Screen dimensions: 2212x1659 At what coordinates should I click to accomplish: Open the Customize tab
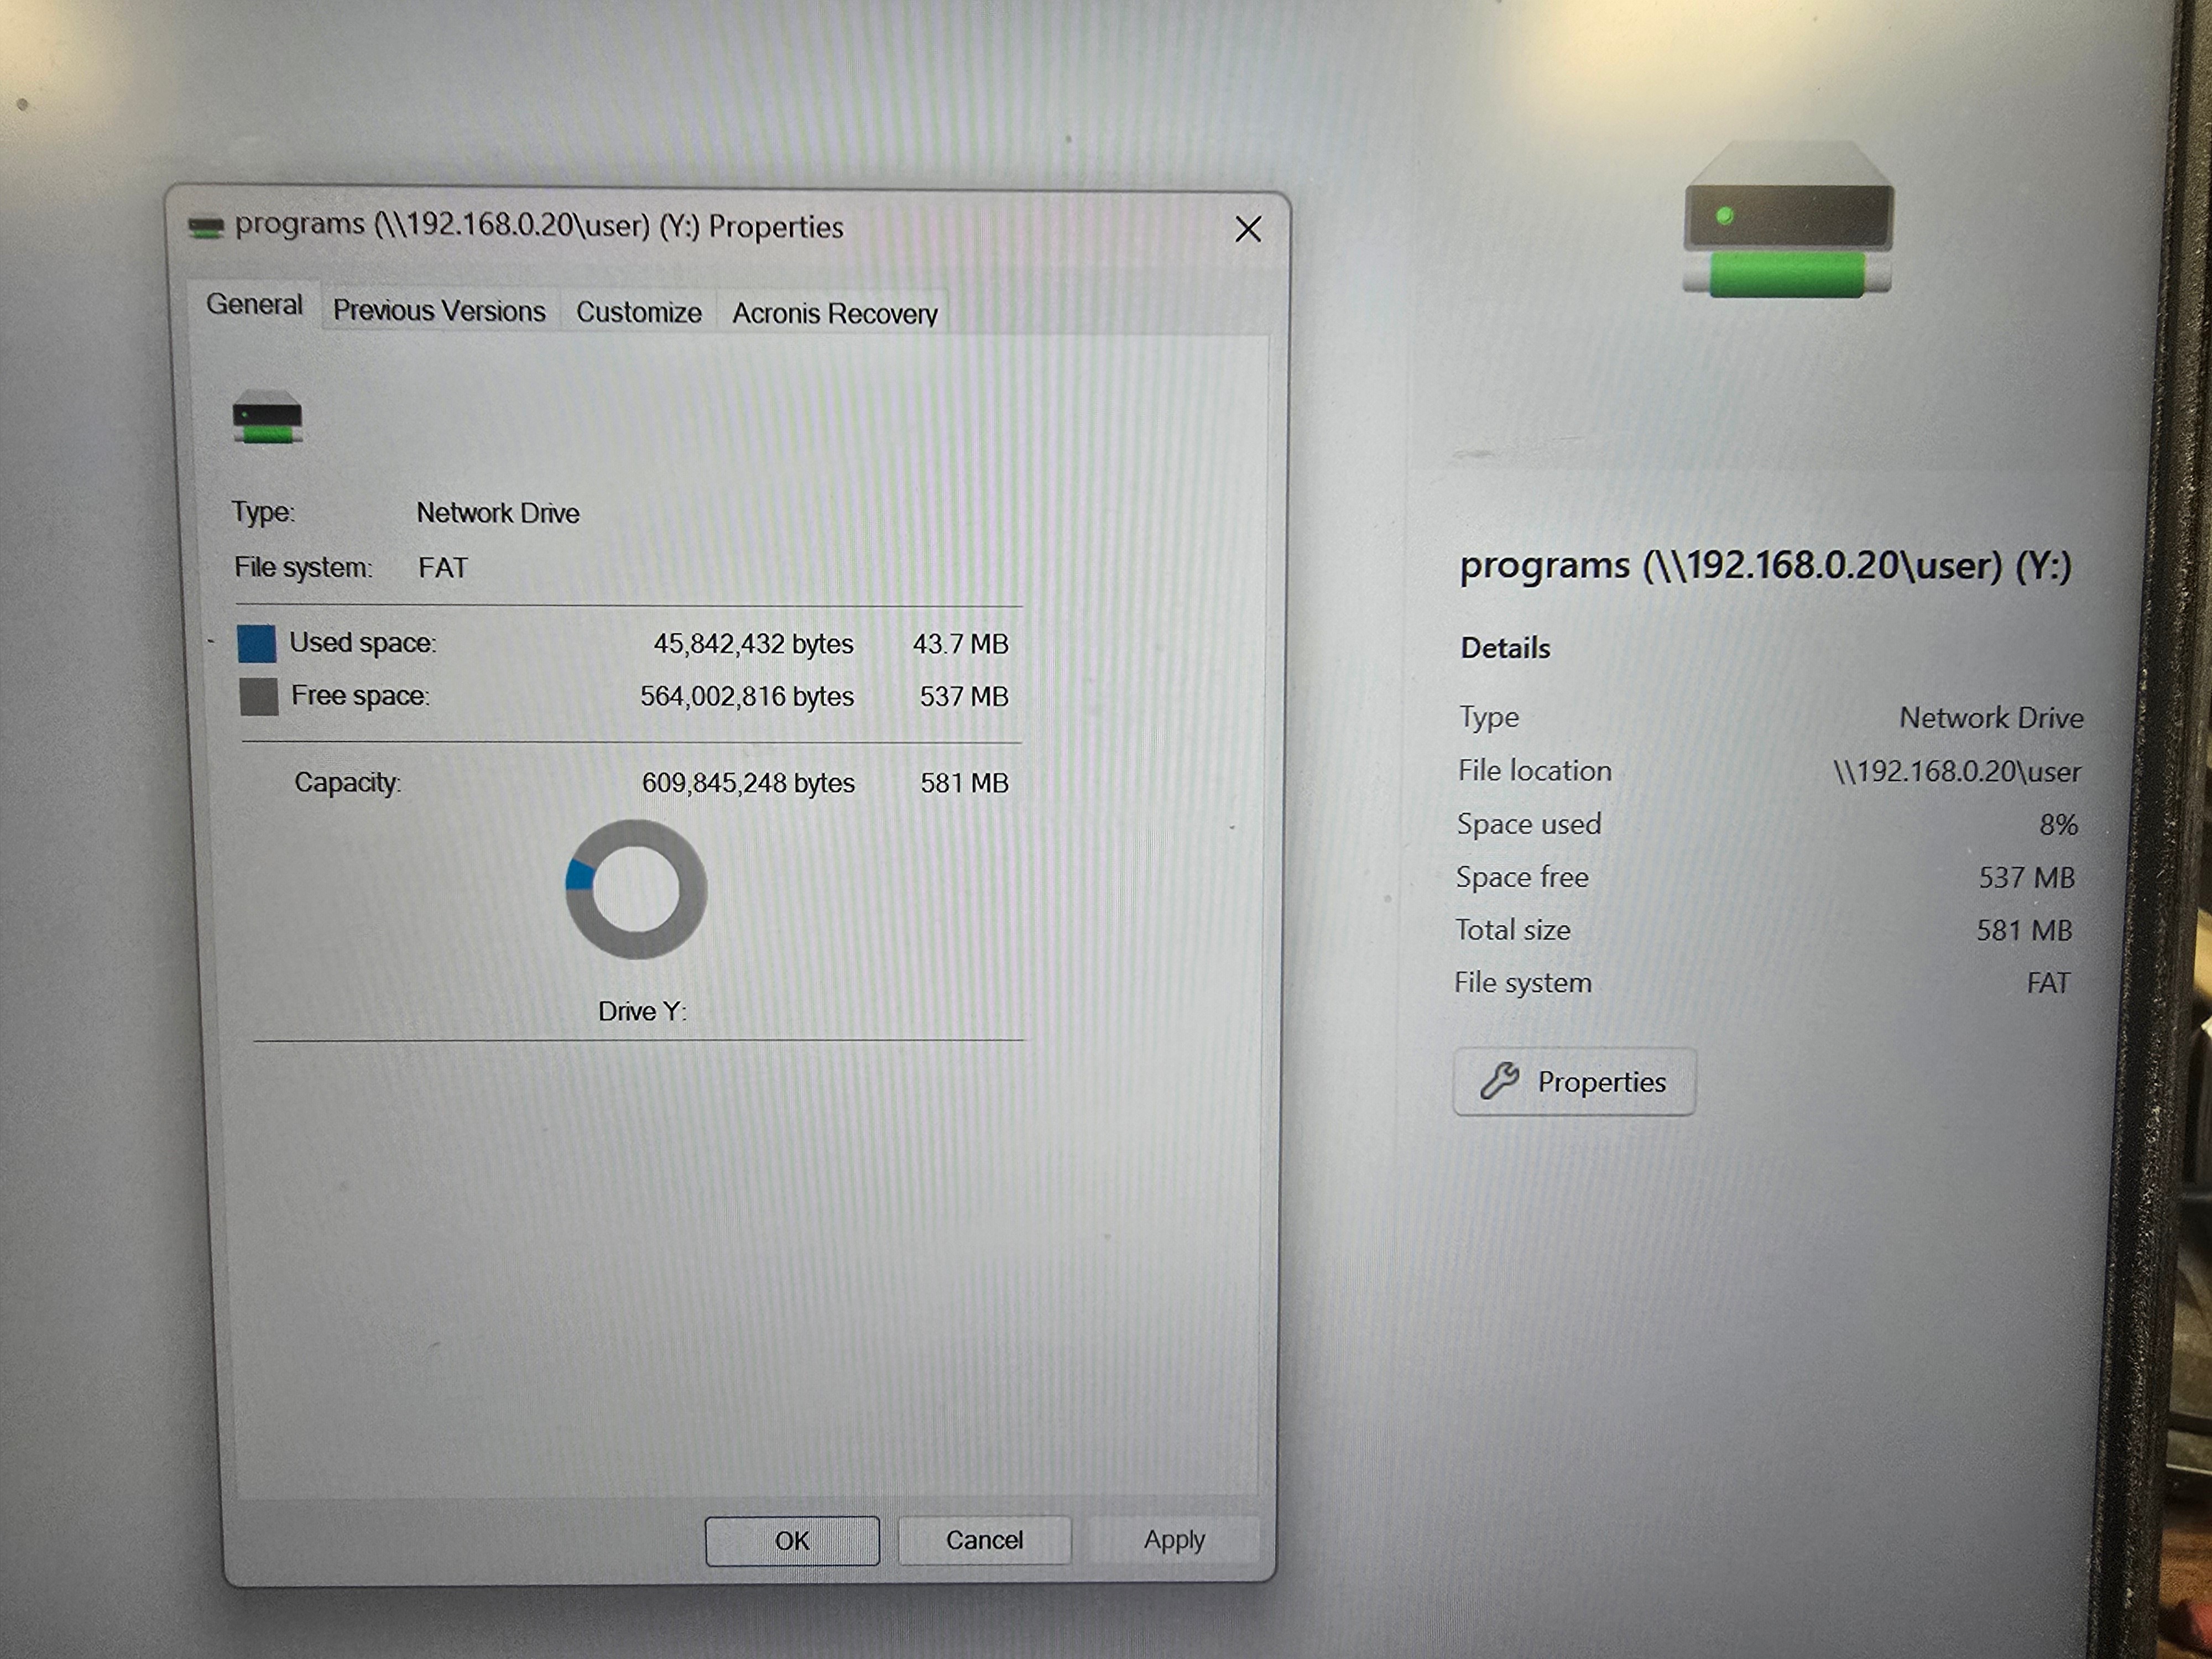(638, 313)
